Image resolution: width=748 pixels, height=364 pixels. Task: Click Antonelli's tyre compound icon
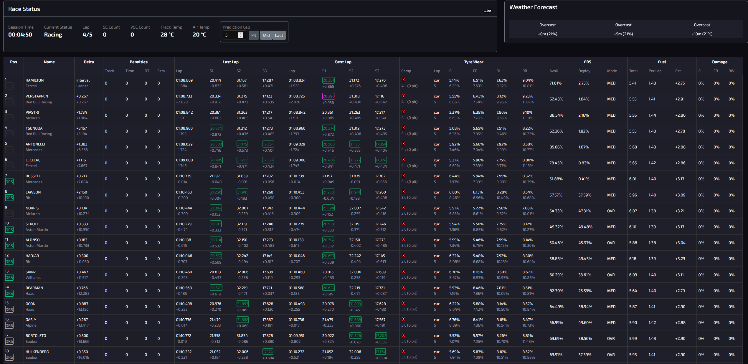point(404,144)
